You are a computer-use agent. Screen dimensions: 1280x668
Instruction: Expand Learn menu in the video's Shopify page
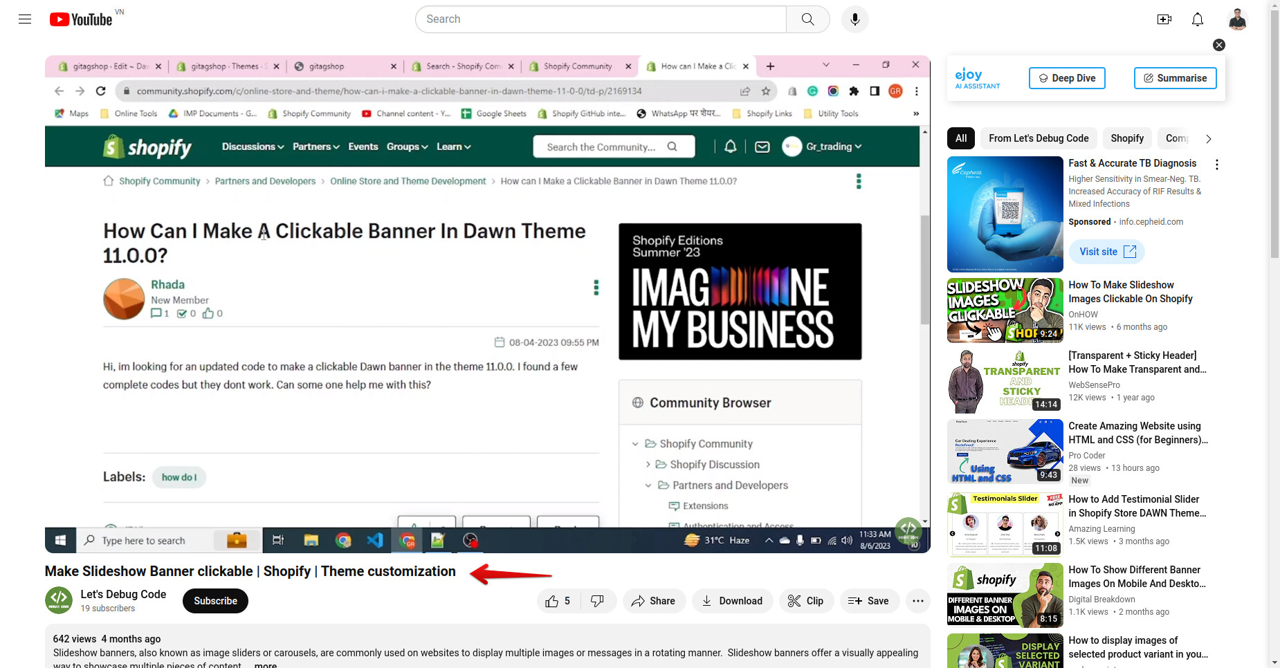[453, 147]
